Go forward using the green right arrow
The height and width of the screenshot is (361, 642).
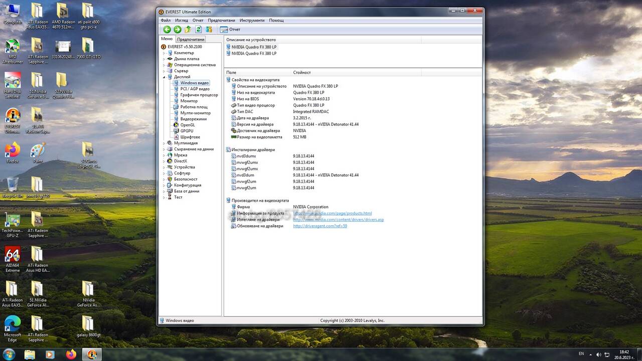(x=178, y=30)
